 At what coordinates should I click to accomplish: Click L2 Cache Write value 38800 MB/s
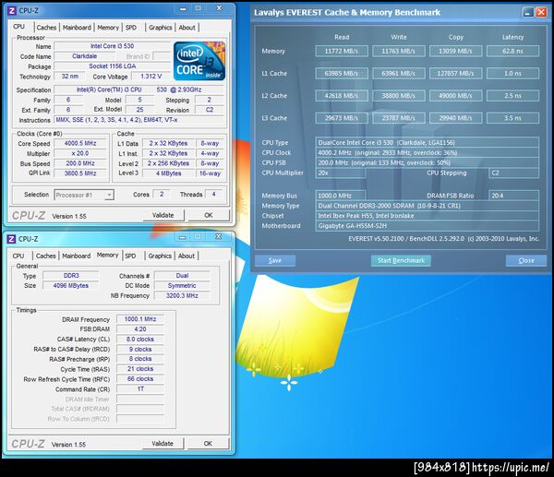click(x=399, y=96)
